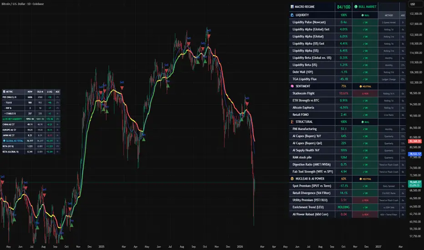
Task: Click the pink brain icon beside Sentiment
Action: 292,86
